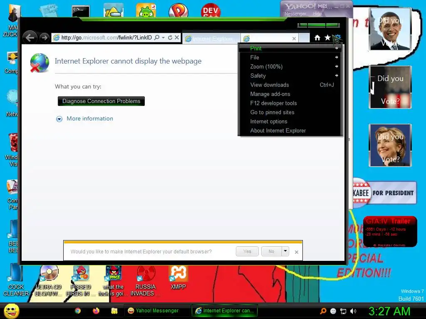Open the DEV C++ desktop icon

tap(211, 11)
